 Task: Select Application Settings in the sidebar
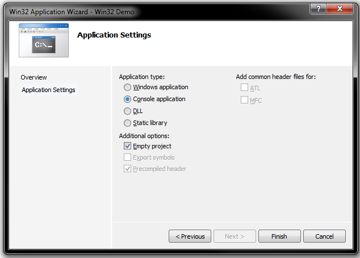[x=48, y=90]
